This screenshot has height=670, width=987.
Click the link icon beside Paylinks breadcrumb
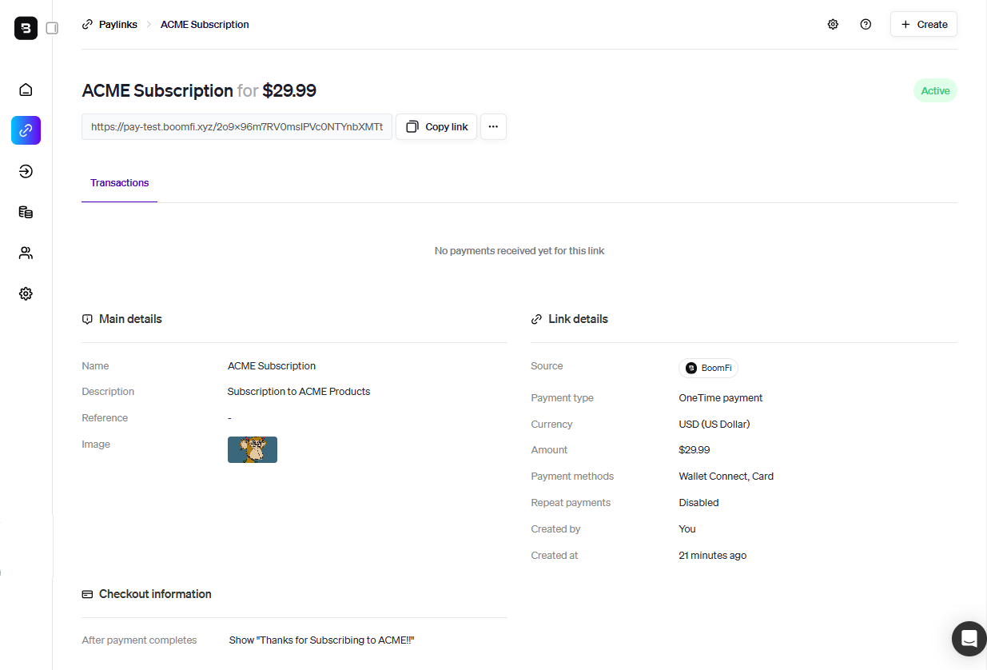87,24
